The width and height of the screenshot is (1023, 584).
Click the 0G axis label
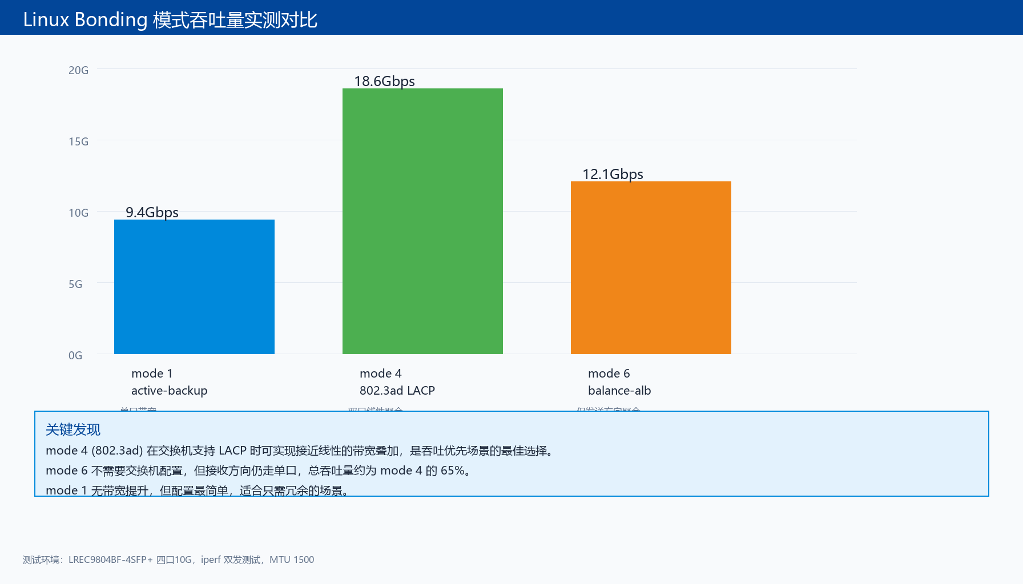pos(75,355)
